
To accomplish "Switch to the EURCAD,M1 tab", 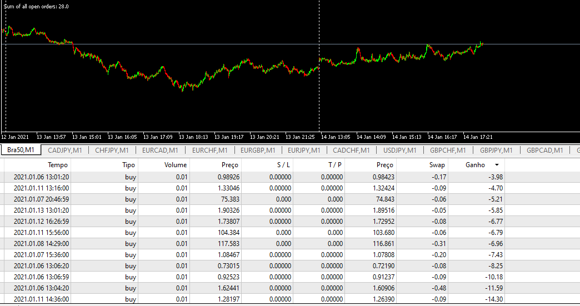I will click(x=160, y=150).
